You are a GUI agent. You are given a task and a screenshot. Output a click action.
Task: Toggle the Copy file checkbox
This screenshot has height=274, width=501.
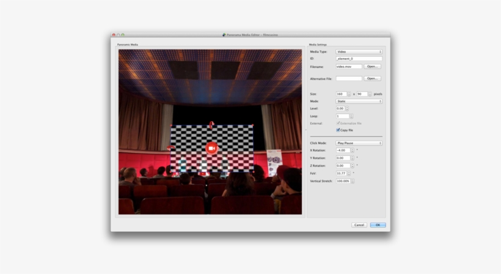[x=338, y=130]
